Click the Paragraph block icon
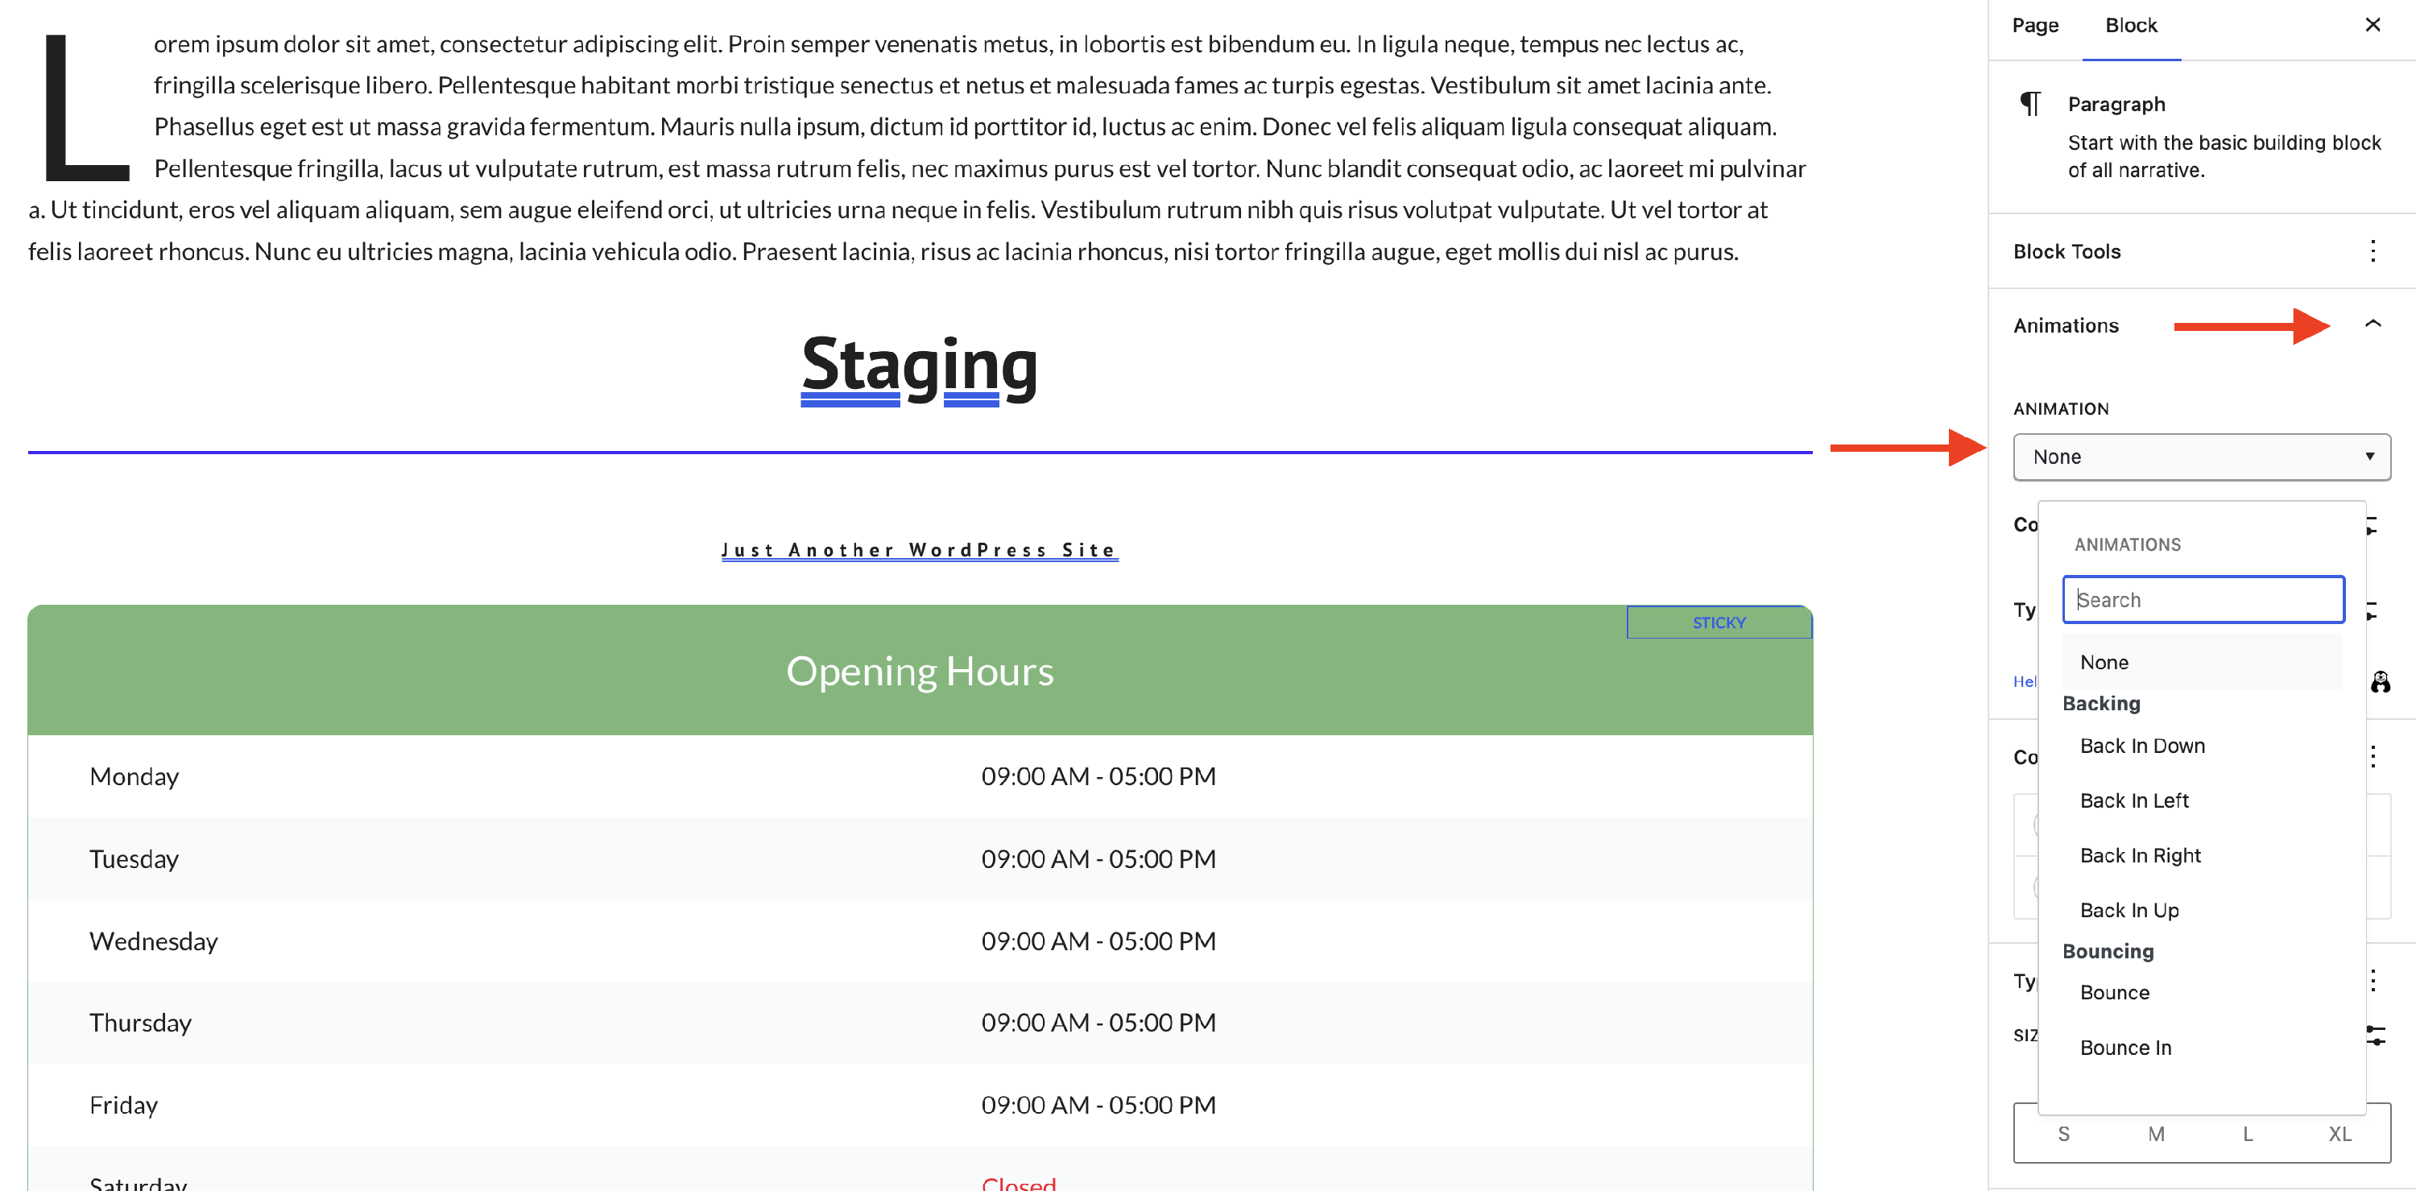 2029,103
